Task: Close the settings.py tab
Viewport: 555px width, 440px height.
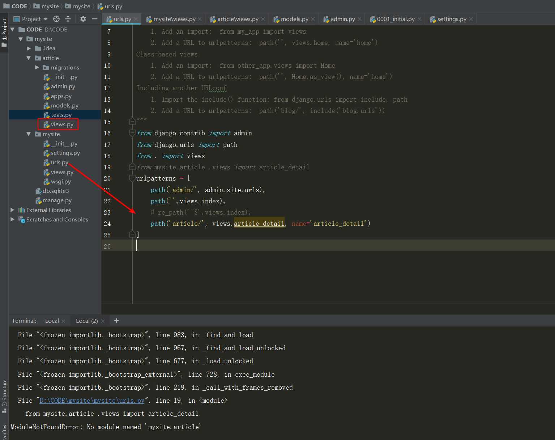Action: pyautogui.click(x=471, y=19)
